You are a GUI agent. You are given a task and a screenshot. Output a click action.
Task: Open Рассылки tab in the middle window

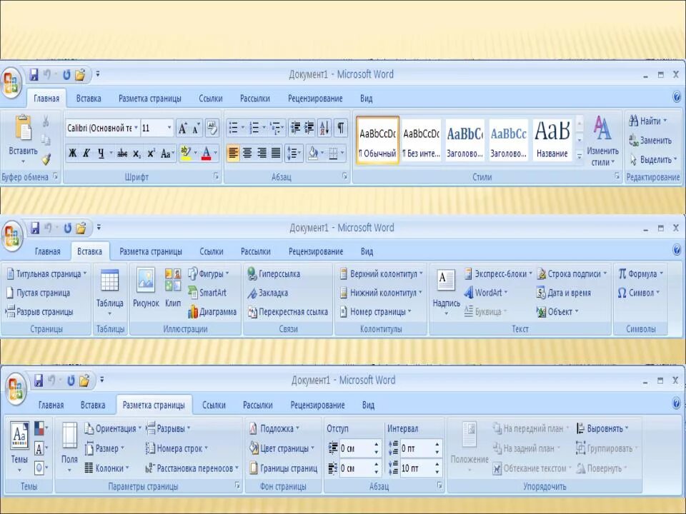click(x=256, y=251)
